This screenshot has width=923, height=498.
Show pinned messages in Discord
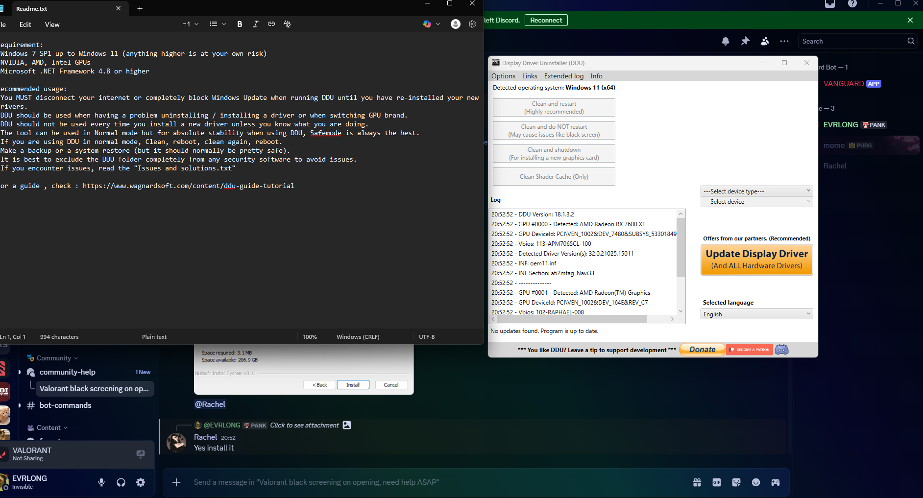click(745, 41)
